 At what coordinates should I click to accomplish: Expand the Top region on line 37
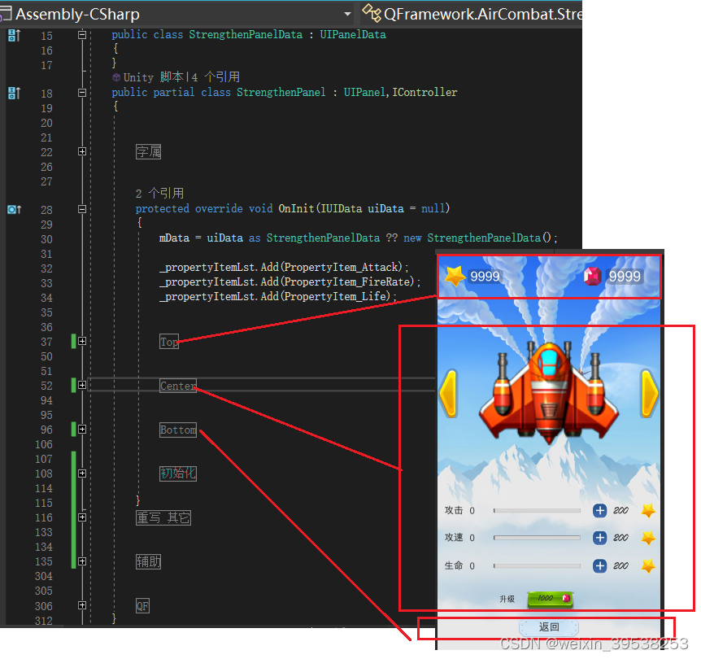(x=82, y=342)
